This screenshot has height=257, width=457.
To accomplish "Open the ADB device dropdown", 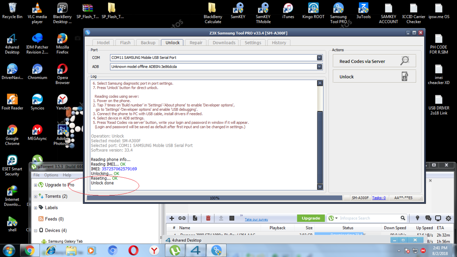I will pos(320,66).
